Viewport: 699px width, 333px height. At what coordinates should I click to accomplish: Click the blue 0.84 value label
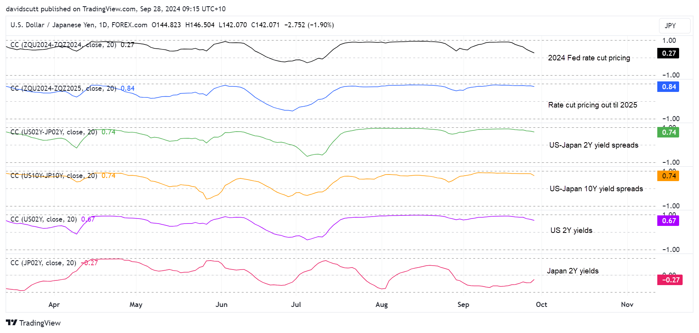coord(669,87)
